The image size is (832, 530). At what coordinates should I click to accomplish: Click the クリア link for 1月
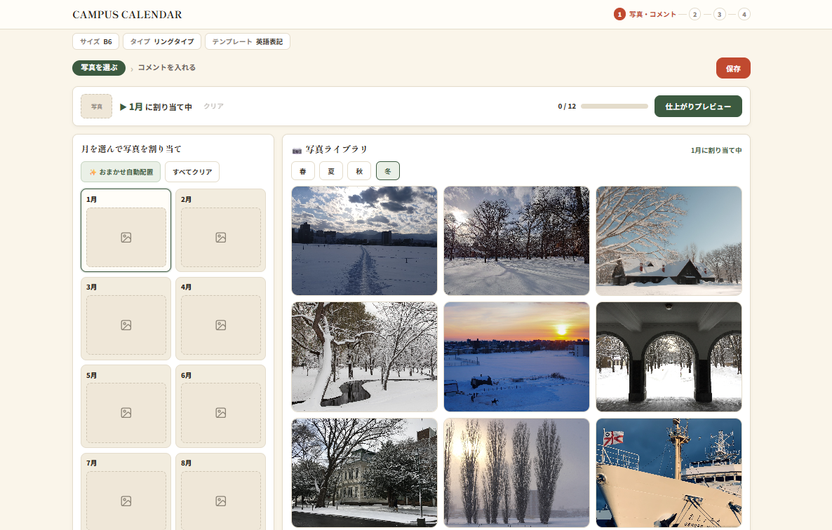point(213,107)
